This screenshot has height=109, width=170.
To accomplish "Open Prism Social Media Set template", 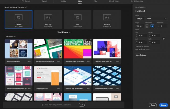I will [19, 52].
